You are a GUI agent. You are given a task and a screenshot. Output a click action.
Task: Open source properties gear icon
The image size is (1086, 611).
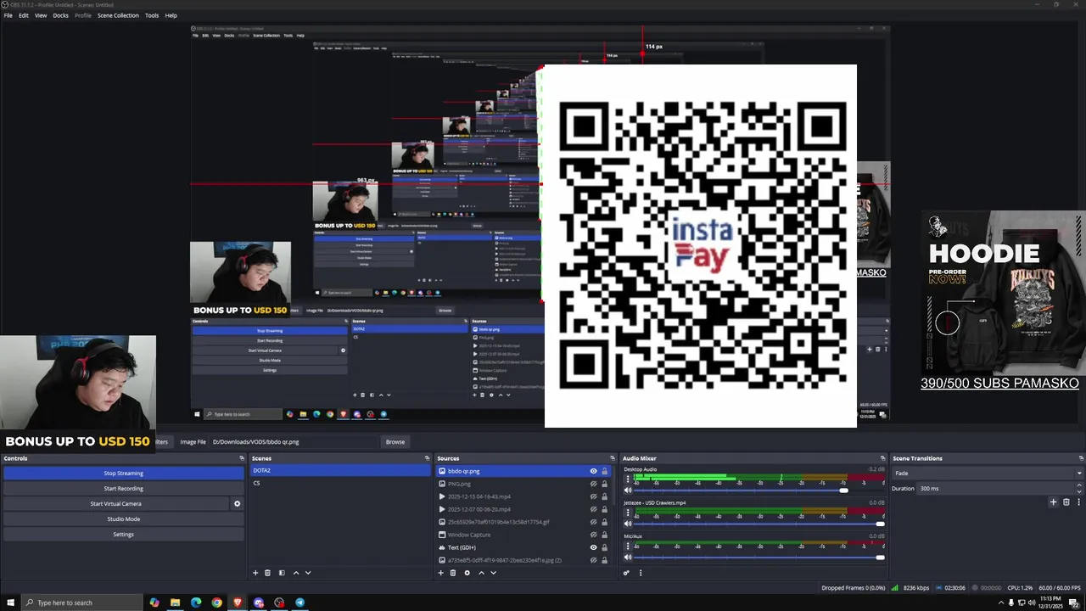pos(467,573)
